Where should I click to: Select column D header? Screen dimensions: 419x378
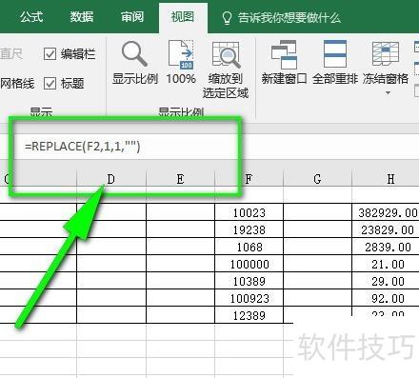(111, 179)
